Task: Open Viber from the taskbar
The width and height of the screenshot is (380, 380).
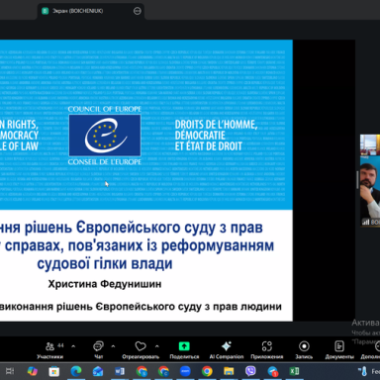Action: click(250, 371)
